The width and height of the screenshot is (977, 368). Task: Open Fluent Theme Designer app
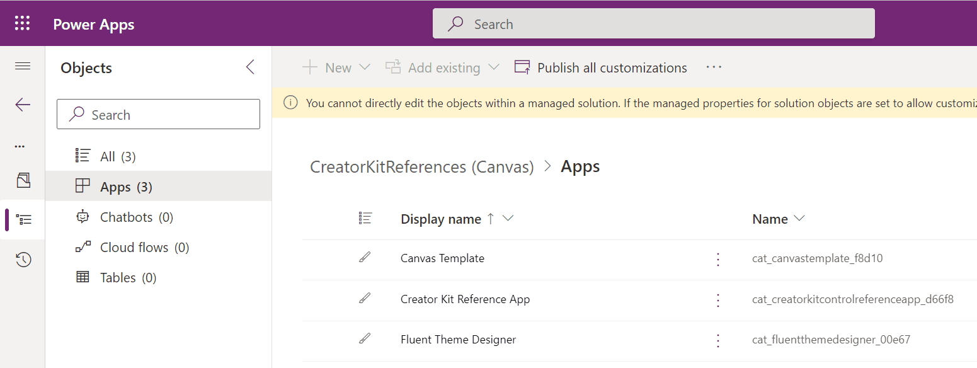coord(458,340)
